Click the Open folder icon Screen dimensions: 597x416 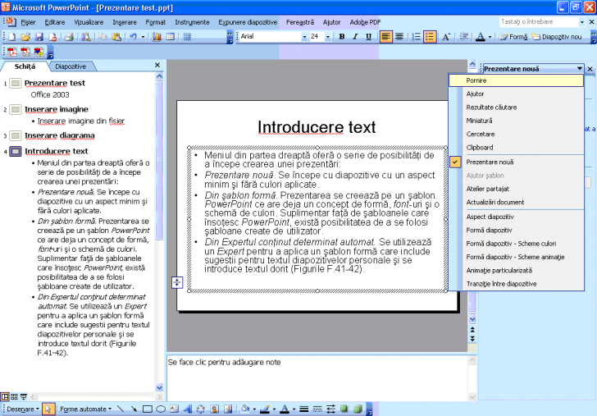pyautogui.click(x=25, y=37)
